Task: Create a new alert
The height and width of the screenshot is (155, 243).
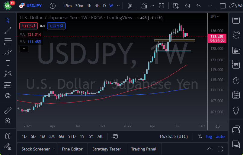Action: (176, 6)
